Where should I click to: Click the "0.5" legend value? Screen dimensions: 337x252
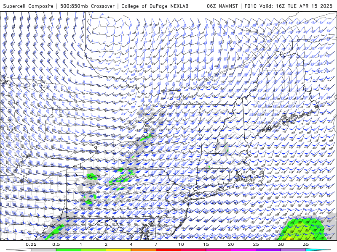56,244
